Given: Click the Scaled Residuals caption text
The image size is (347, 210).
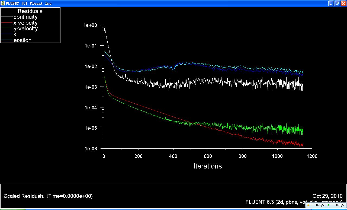Looking at the screenshot, I should pos(48,196).
